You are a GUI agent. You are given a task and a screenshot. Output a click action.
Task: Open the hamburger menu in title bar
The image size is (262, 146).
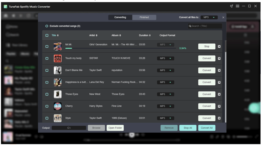pyautogui.click(x=237, y=6)
